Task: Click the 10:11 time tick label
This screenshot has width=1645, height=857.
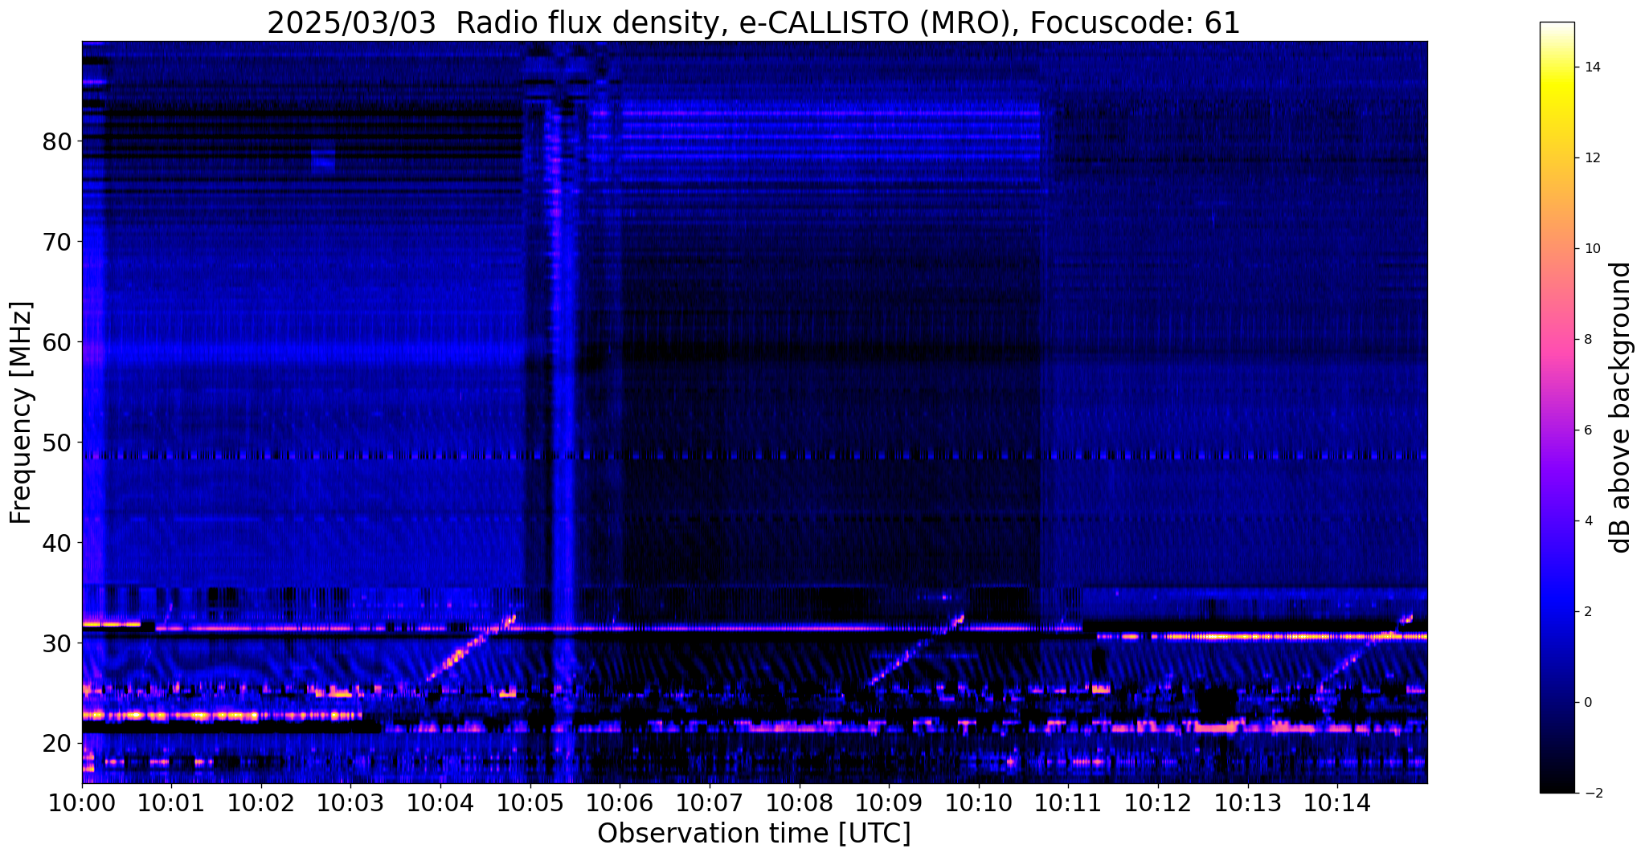Action: [1068, 803]
